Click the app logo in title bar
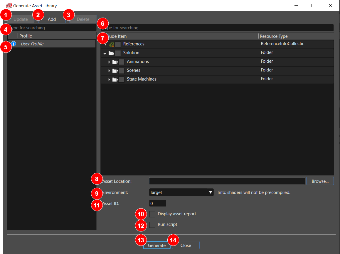The image size is (340, 254). coord(9,6)
